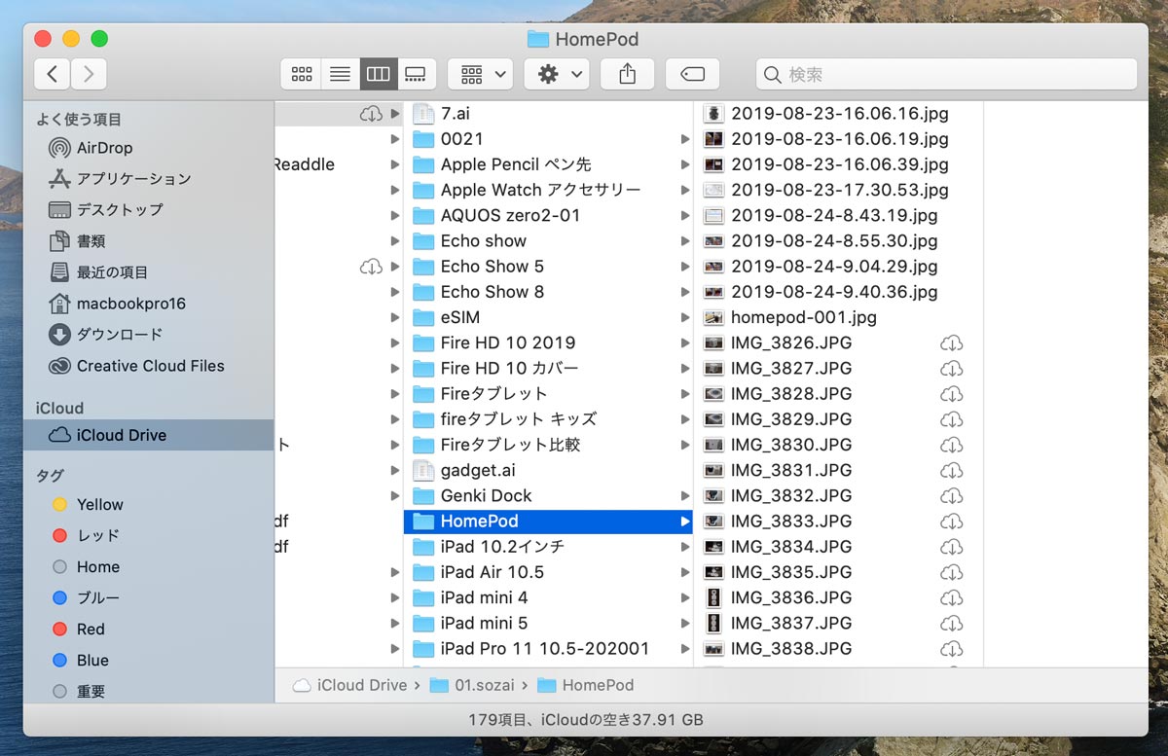This screenshot has width=1168, height=756.
Task: Click the Edit Tags button
Action: tap(692, 74)
